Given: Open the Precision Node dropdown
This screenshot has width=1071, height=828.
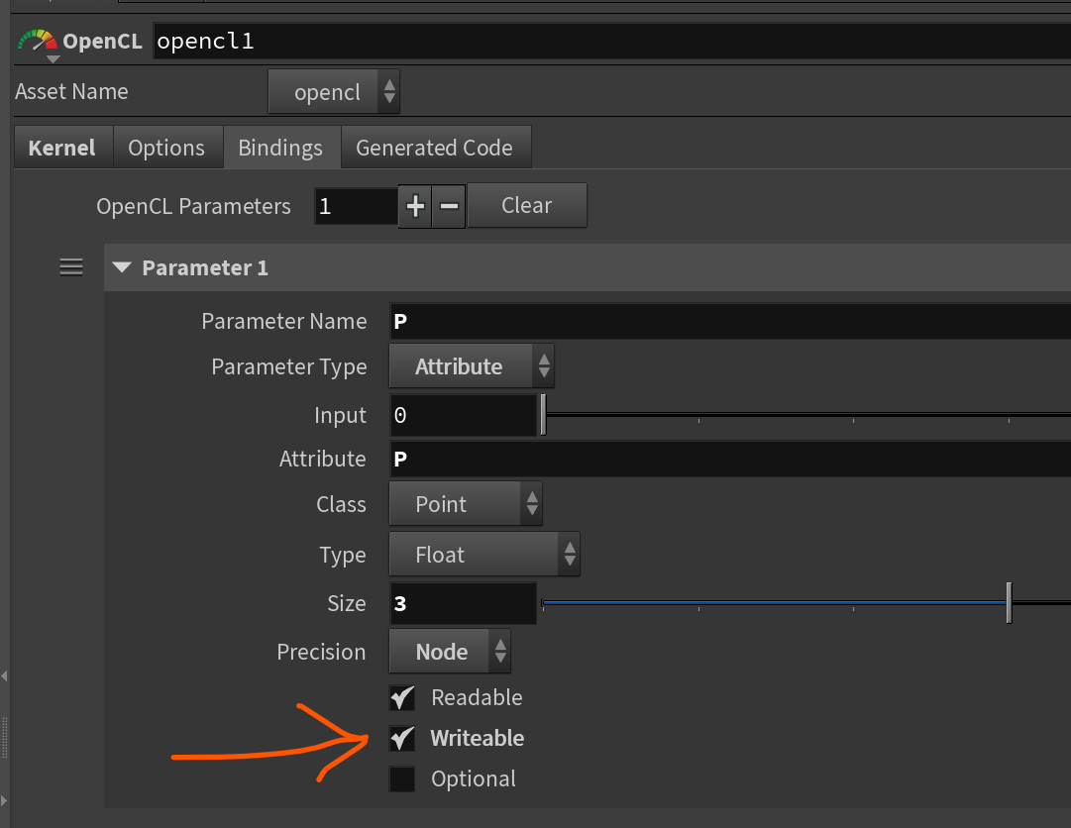Looking at the screenshot, I should [449, 652].
